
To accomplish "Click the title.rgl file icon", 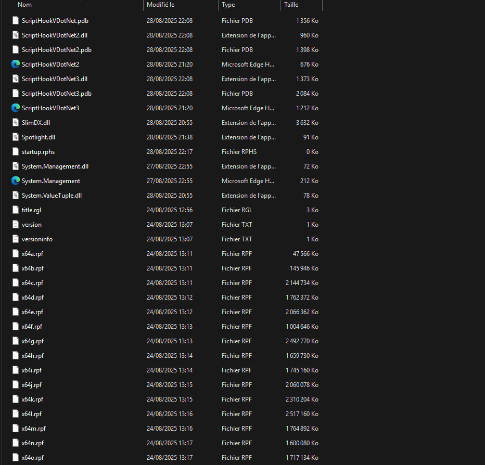I will click(16, 210).
